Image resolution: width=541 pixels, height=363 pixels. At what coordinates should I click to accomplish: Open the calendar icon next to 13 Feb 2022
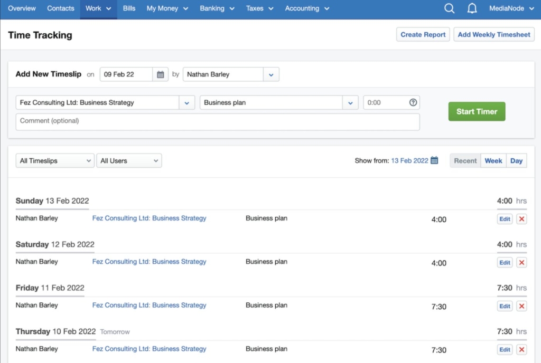(434, 160)
